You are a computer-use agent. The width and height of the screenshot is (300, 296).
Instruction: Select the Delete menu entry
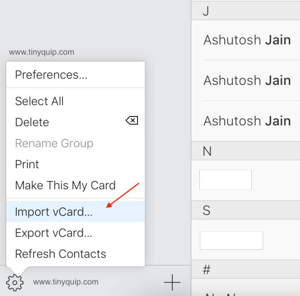pyautogui.click(x=32, y=122)
